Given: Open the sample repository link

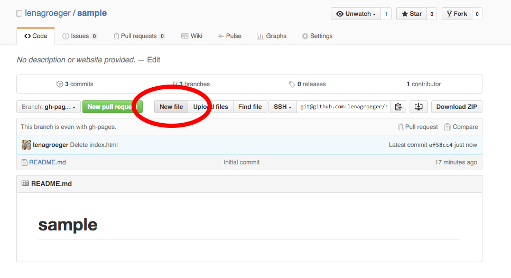Looking at the screenshot, I should (92, 13).
